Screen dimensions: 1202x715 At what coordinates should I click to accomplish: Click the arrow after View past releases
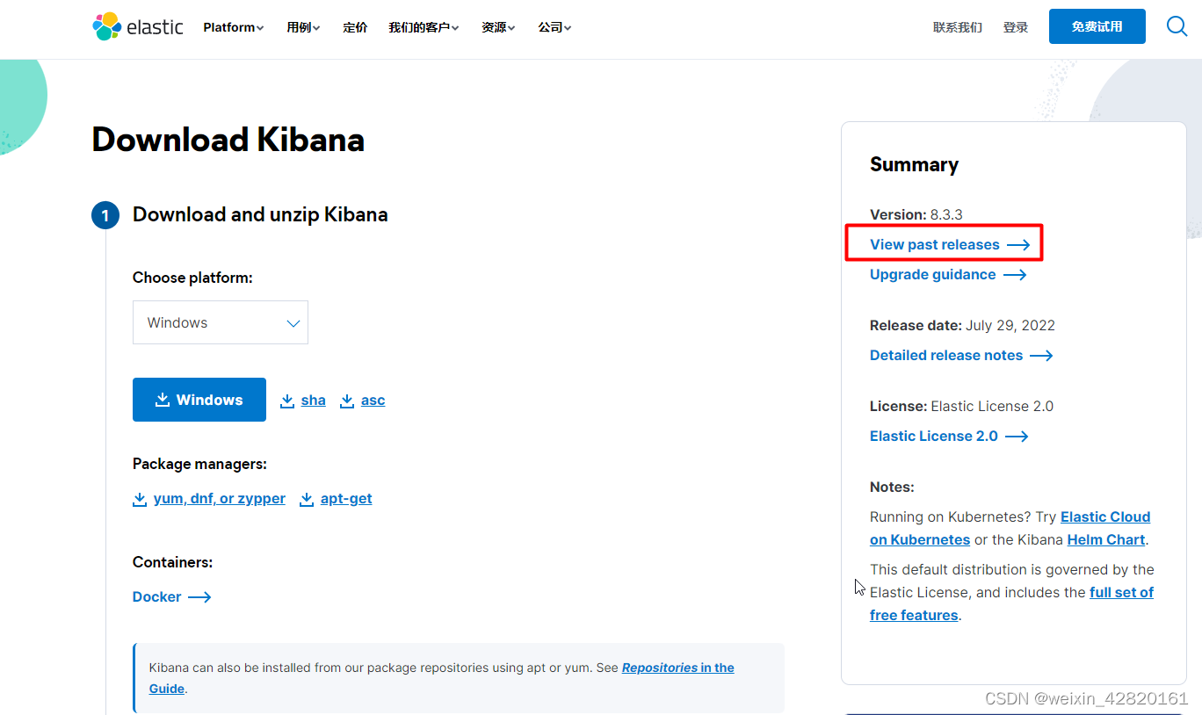click(x=1018, y=245)
